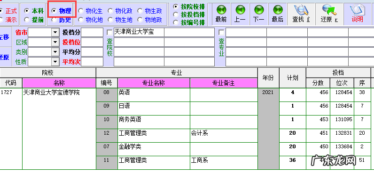
Task: Click the 序 column header
Action: [x=362, y=83]
